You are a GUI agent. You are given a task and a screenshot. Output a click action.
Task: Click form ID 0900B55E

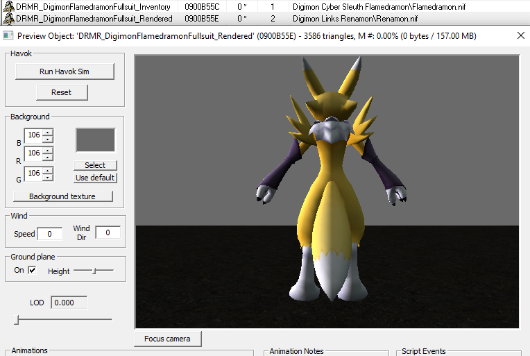pos(202,19)
